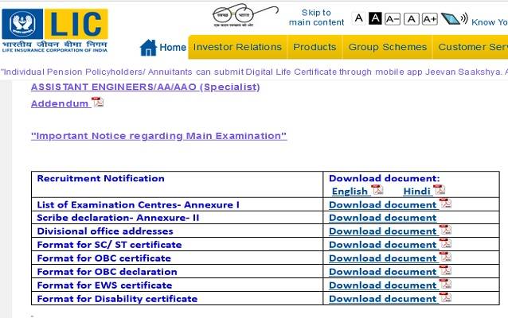
Task: Open the Investor Relations menu
Action: pos(237,47)
